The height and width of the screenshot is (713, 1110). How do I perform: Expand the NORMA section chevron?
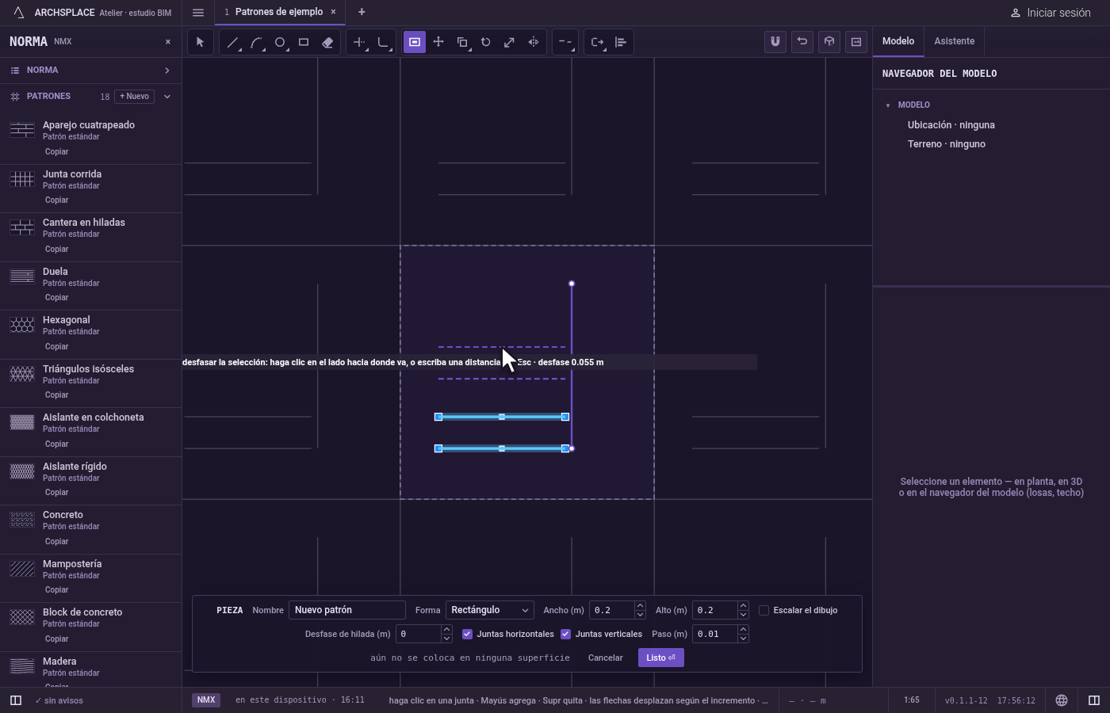coord(167,71)
